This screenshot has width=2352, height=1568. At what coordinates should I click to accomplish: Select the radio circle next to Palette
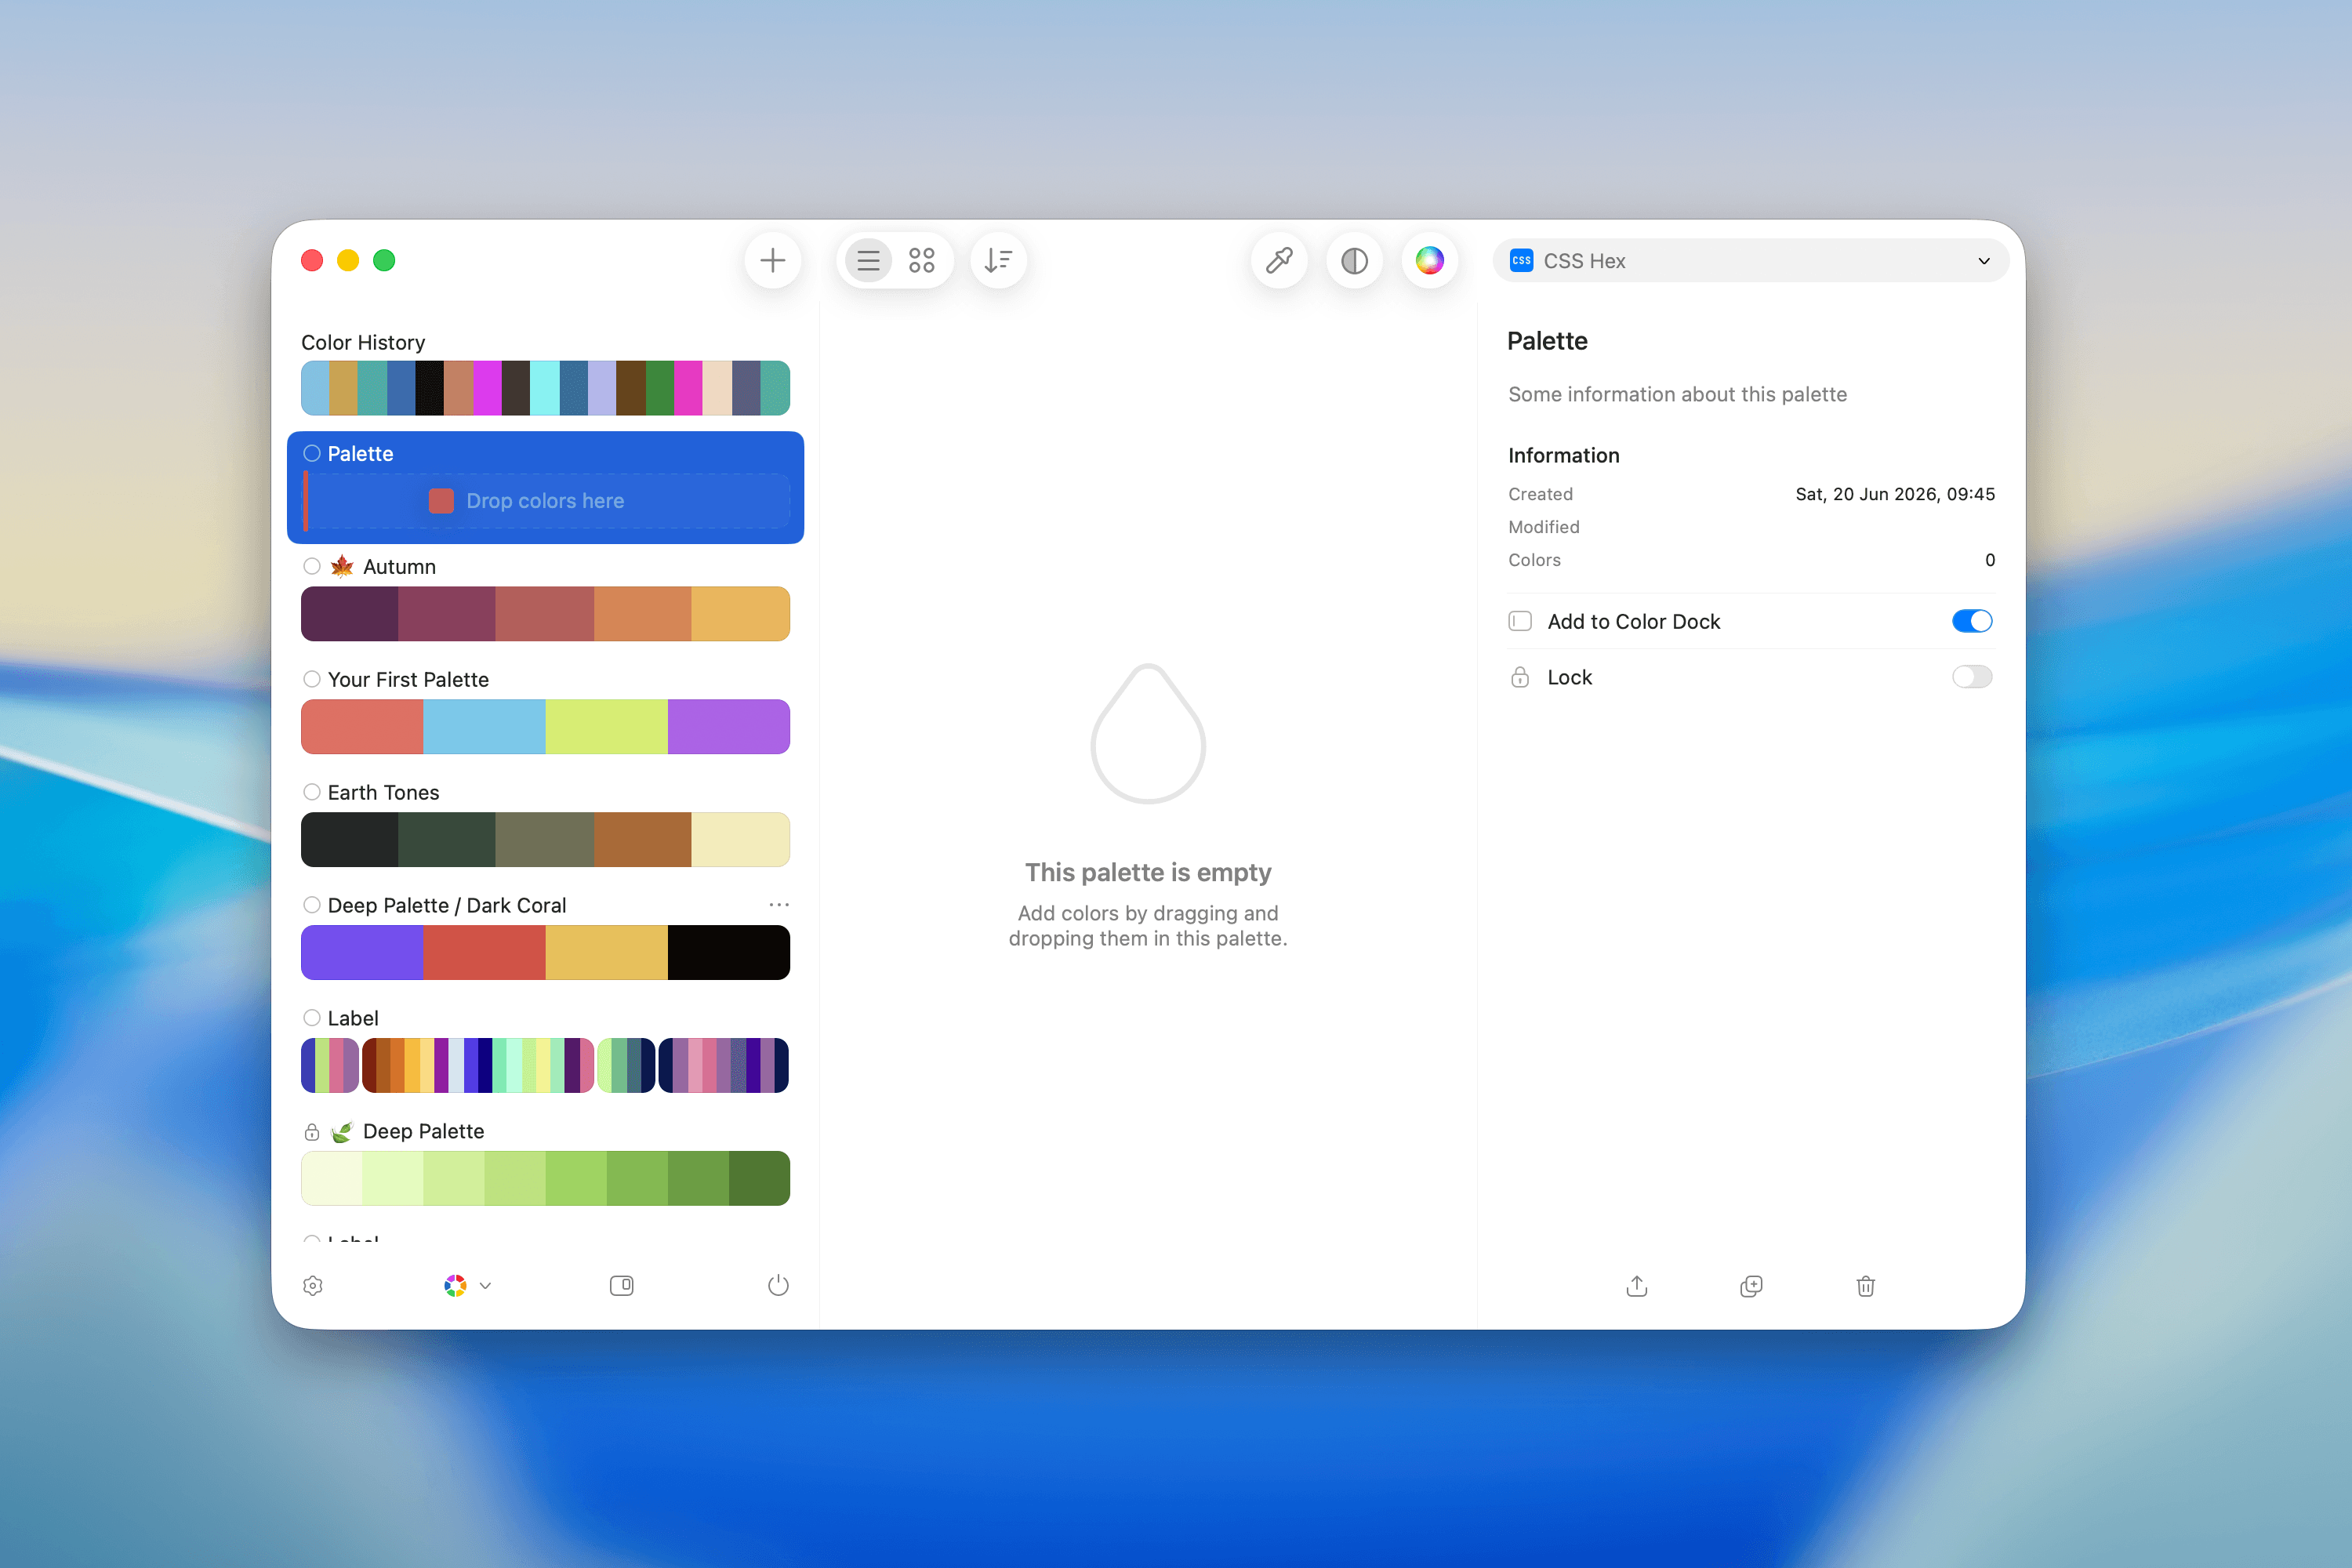(x=312, y=453)
